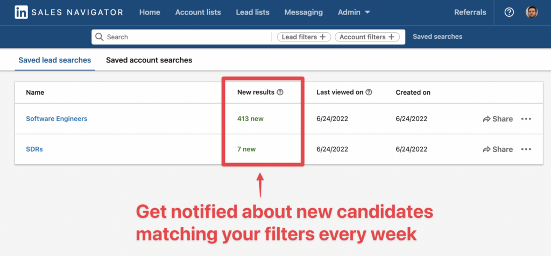The width and height of the screenshot is (551, 256).
Task: Open the SDRs saved search
Action: pyautogui.click(x=34, y=150)
